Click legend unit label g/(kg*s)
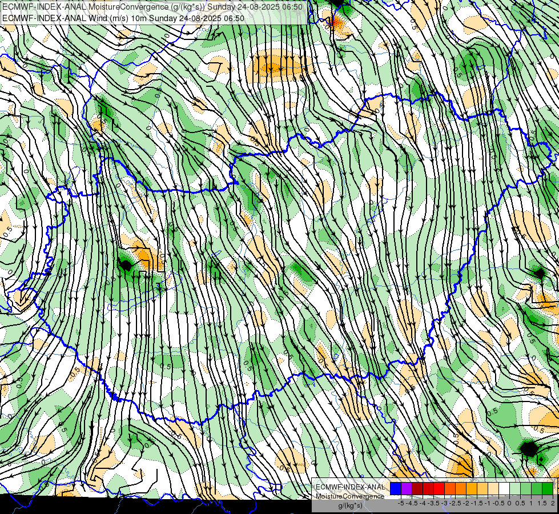Viewport: 559px width, 514px height. (351, 505)
